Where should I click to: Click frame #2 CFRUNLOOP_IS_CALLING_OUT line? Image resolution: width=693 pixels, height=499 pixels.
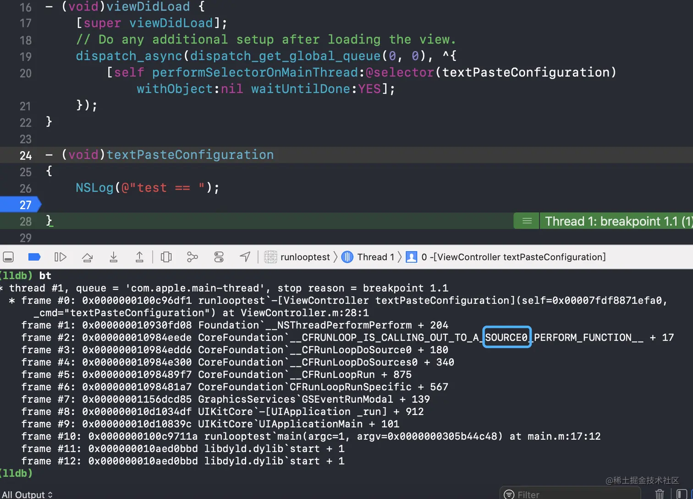point(347,338)
